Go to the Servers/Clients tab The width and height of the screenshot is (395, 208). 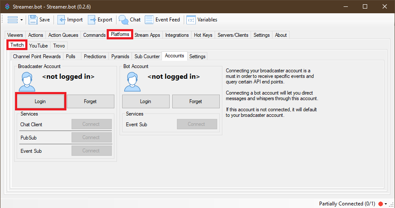pos(233,35)
